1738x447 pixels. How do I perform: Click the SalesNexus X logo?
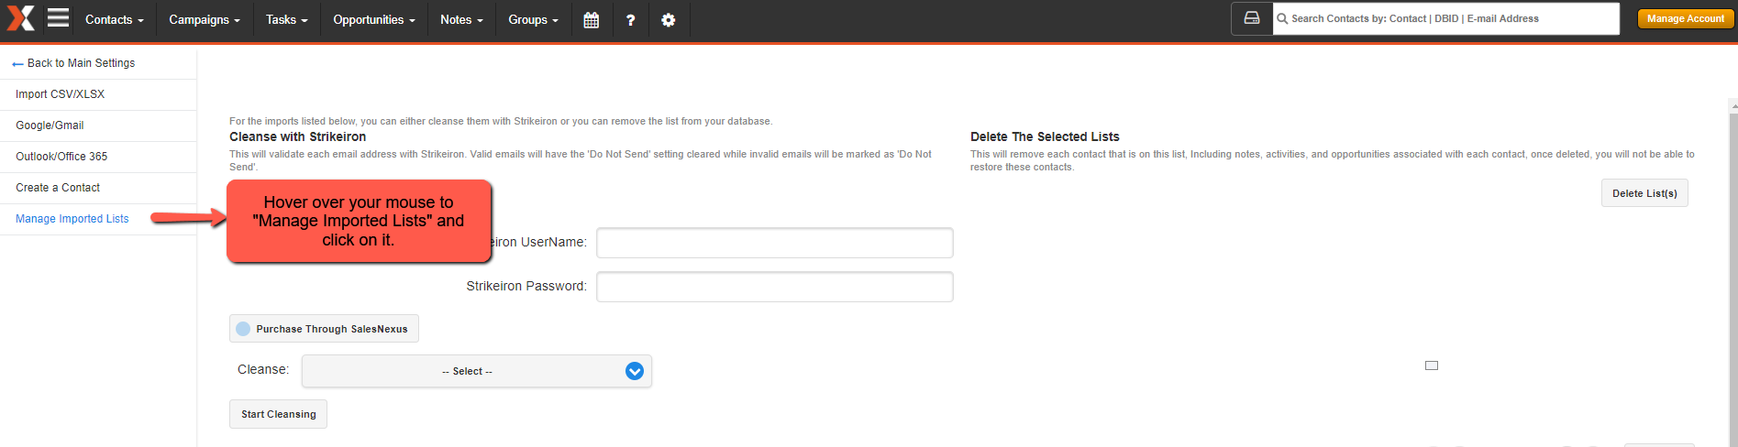click(20, 18)
